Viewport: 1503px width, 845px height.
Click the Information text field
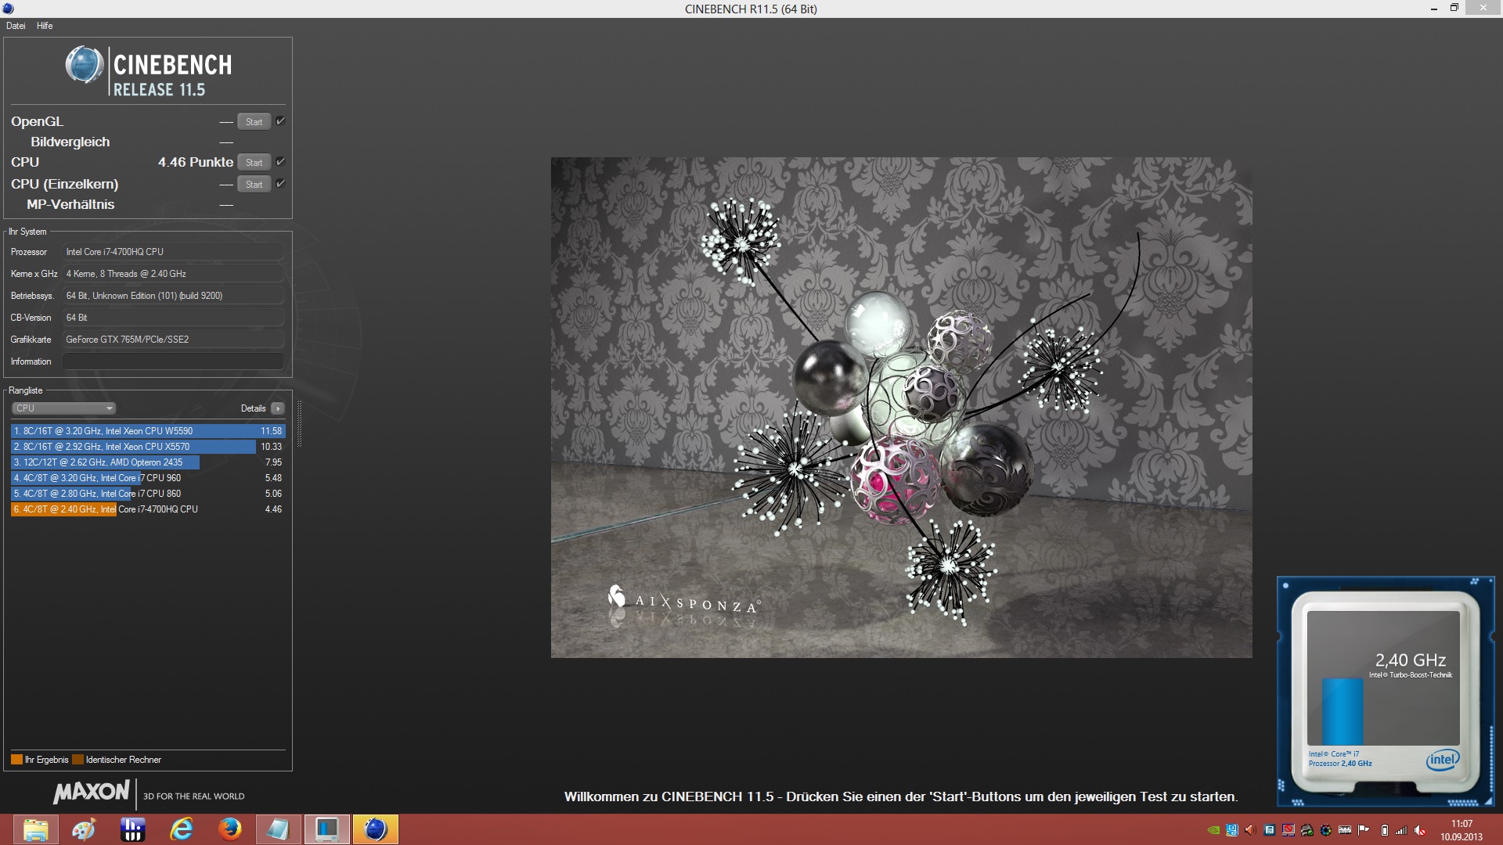tap(172, 361)
